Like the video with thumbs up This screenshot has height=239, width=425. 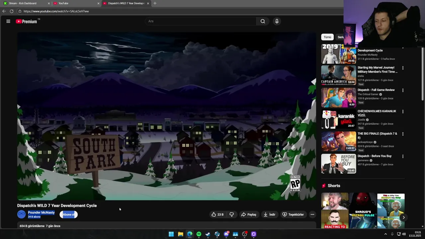(217, 214)
